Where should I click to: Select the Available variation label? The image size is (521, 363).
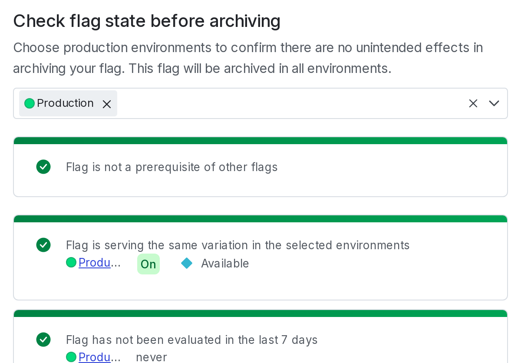point(224,263)
